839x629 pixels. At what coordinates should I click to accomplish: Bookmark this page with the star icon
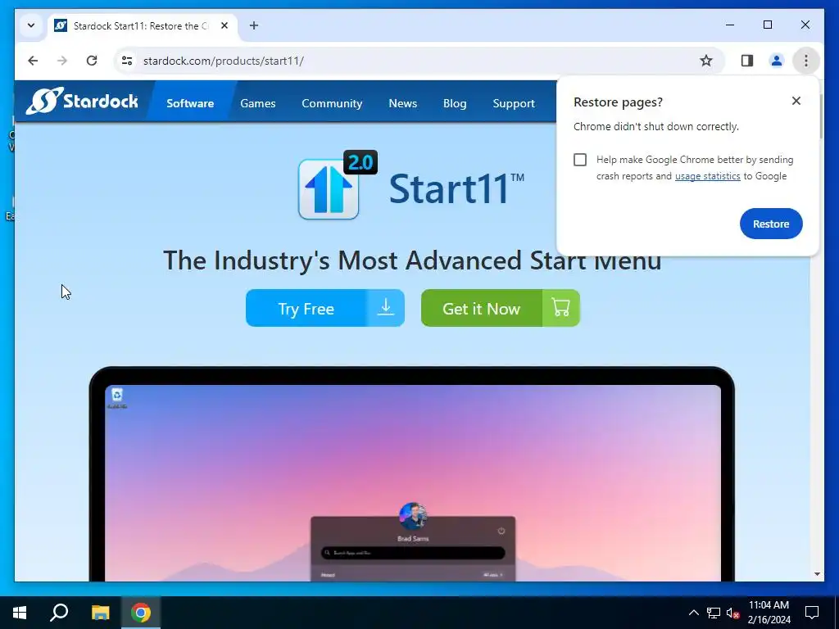pos(706,61)
